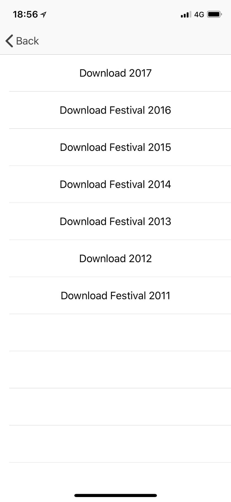Tap blank navigation bar area right of Back

138,41
